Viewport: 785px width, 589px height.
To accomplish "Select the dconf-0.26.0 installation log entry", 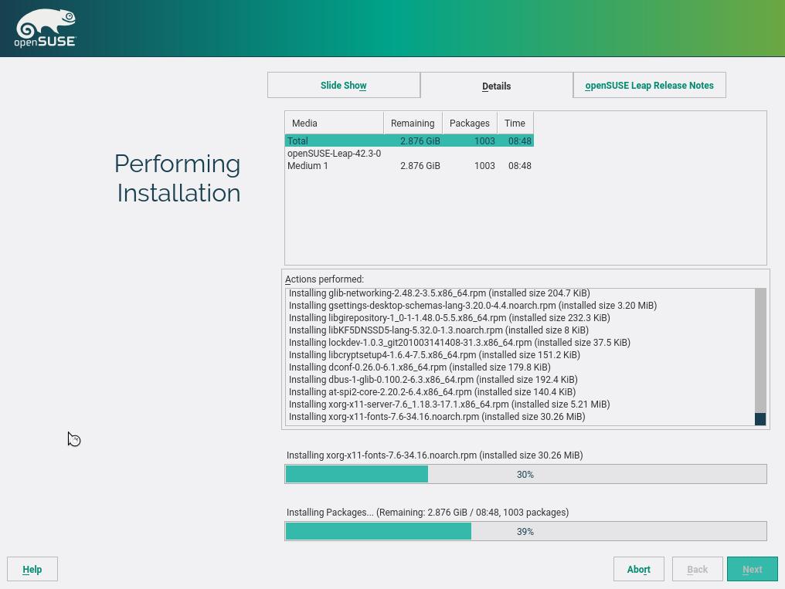I will pyautogui.click(x=420, y=367).
